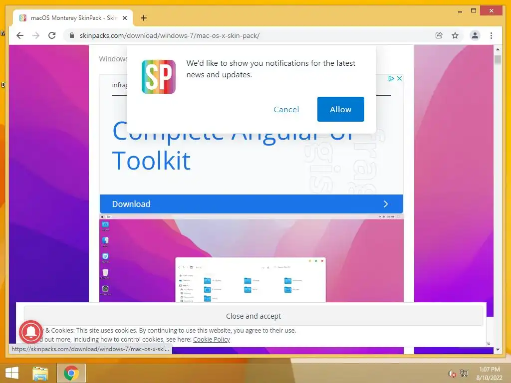This screenshot has height=383, width=511.
Task: Click the forward navigation arrow
Action: 36,35
